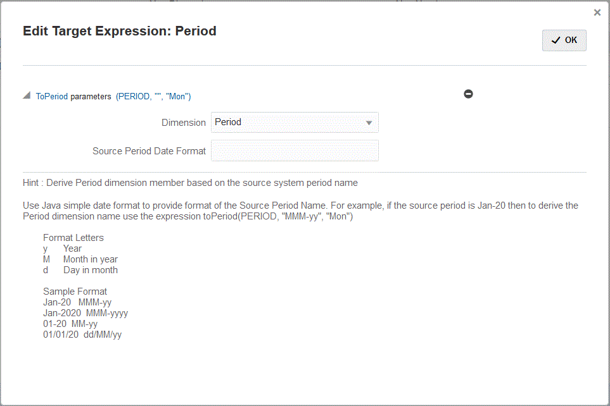610x406 pixels.
Task: Dismiss the dialog with the X
Action: pos(597,12)
